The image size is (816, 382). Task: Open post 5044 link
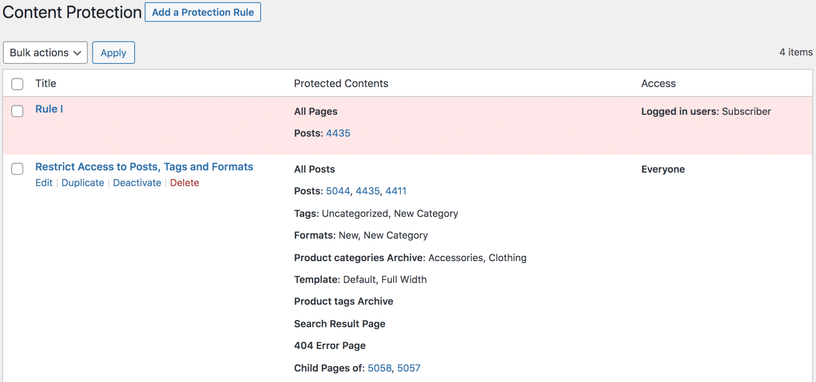pos(338,191)
